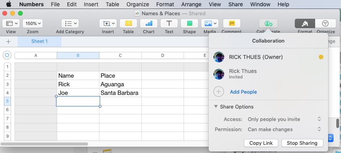The image size is (341, 153).
Task: Open the View toolbar button
Action: click(x=11, y=23)
